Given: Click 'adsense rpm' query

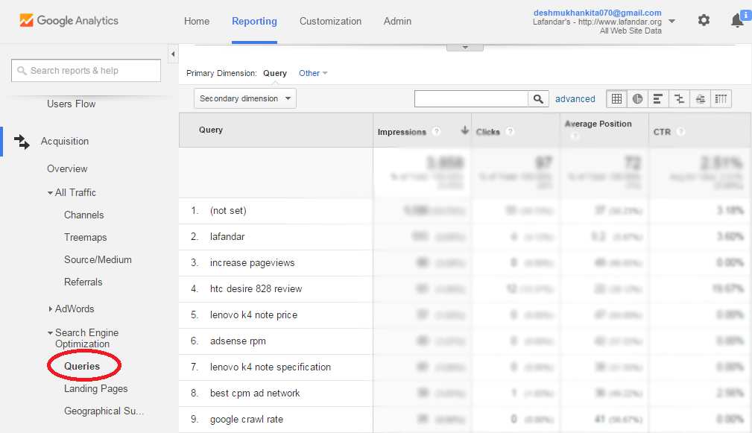Looking at the screenshot, I should coord(238,341).
